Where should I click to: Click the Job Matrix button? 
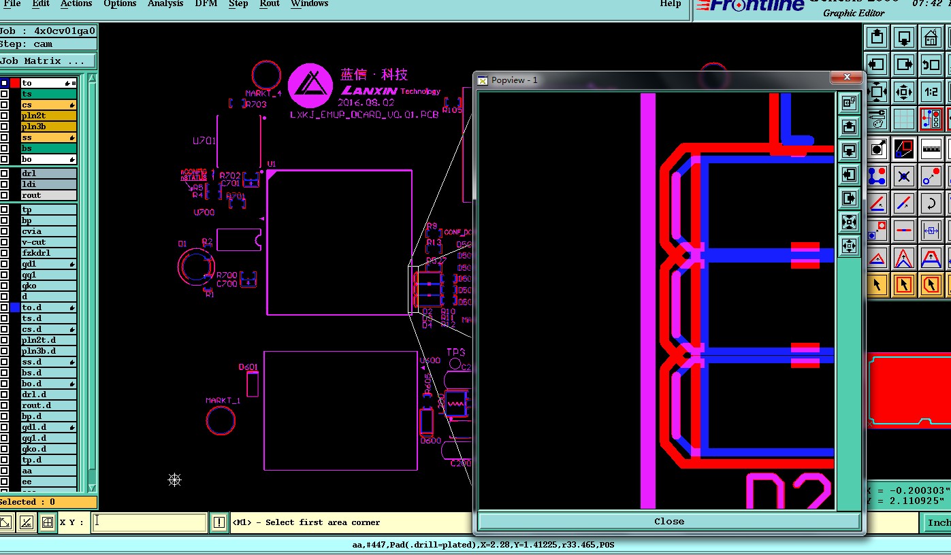coord(48,61)
